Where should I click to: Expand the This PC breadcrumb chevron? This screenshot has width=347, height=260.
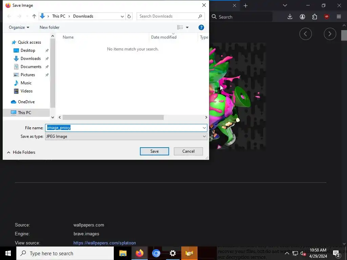point(69,16)
